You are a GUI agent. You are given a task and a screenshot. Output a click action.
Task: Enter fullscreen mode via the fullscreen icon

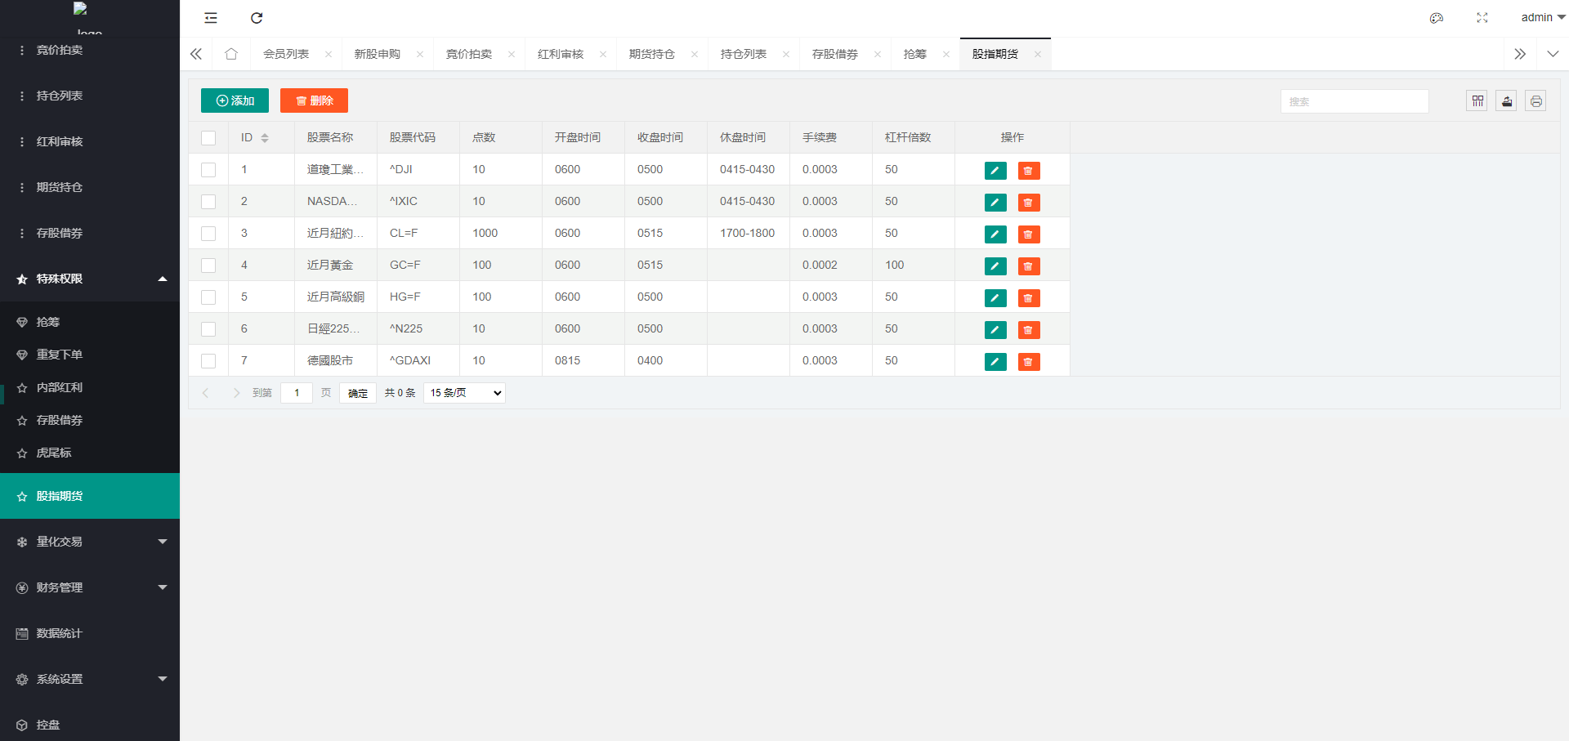tap(1482, 18)
